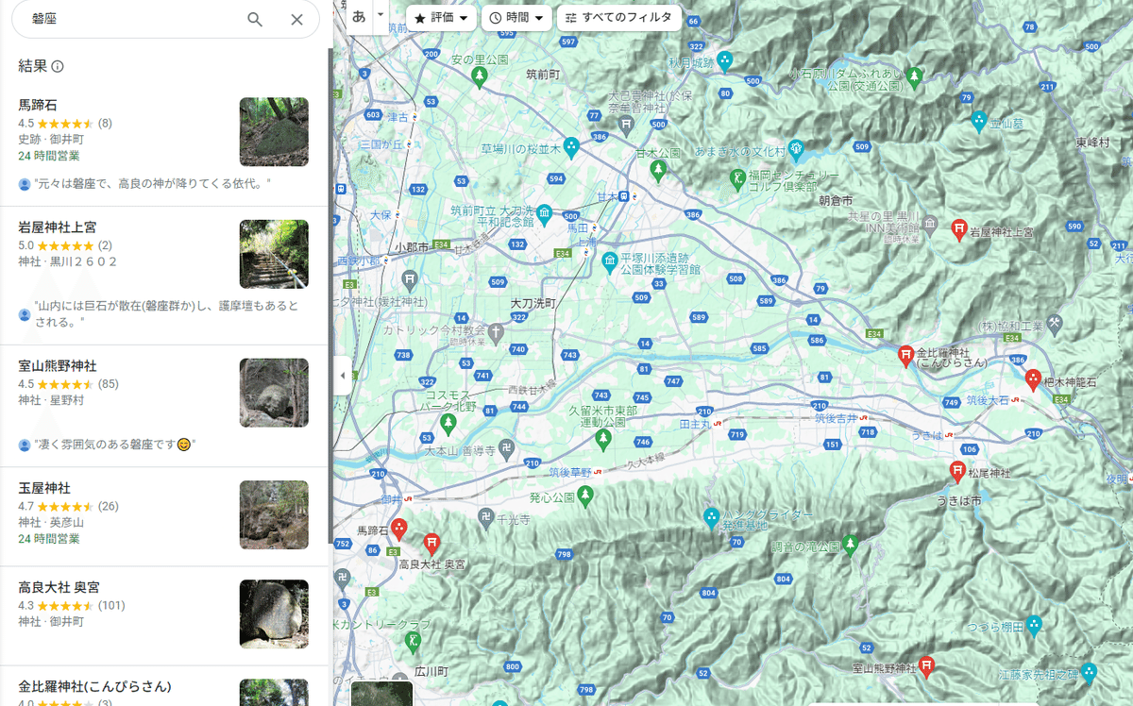Clear the search with X icon

296,19
